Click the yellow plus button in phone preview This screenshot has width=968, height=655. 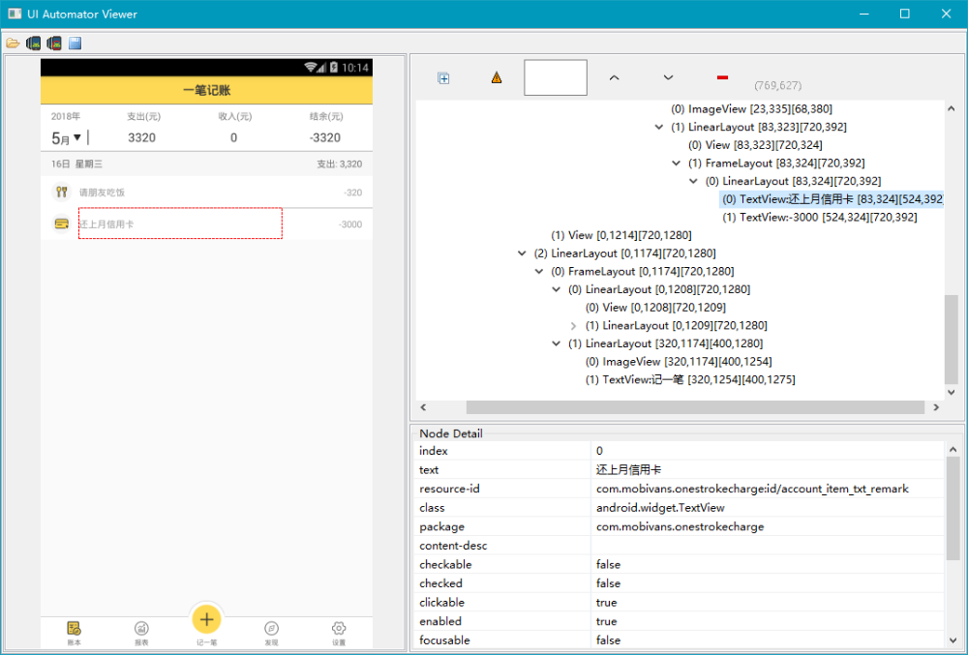click(207, 619)
